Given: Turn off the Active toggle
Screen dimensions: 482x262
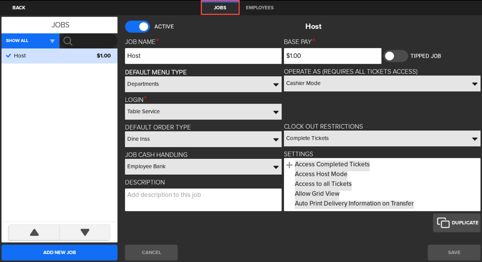Looking at the screenshot, I should (x=137, y=27).
